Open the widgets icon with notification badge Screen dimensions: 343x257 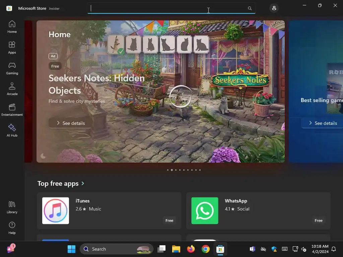pos(11,249)
